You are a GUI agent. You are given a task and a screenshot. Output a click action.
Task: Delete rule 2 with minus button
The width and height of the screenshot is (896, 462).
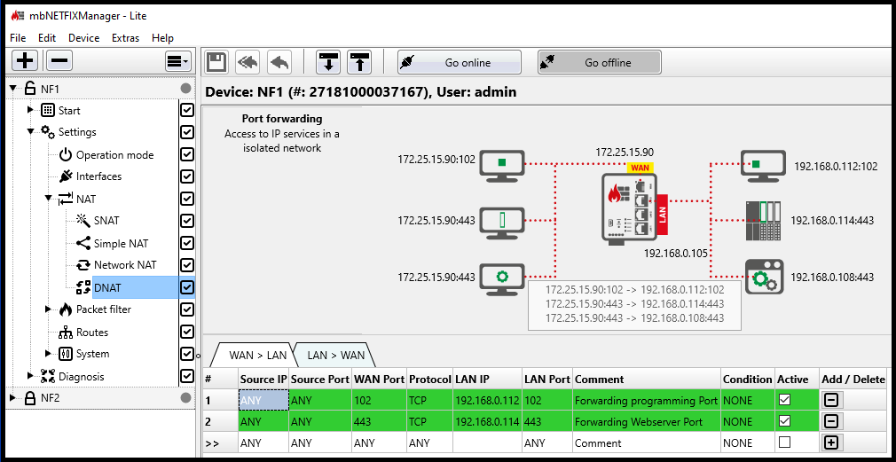[831, 421]
